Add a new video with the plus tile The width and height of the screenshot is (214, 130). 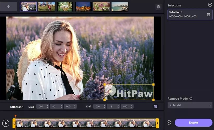coord(8,7)
